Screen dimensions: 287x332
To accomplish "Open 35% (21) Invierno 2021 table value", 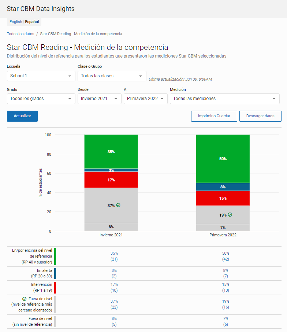I will click(x=114, y=256).
